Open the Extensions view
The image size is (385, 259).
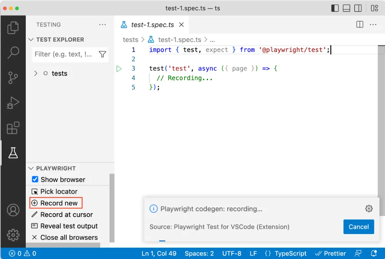tap(13, 128)
